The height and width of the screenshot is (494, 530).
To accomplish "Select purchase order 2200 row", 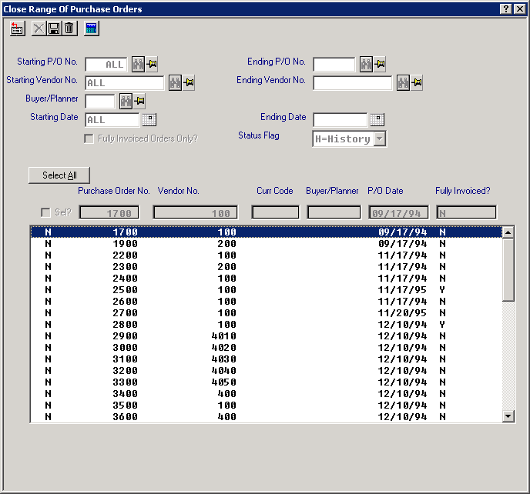I will [266, 255].
